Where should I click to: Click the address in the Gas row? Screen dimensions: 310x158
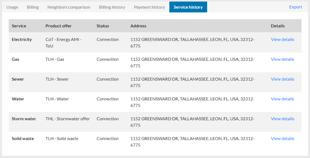(x=192, y=63)
